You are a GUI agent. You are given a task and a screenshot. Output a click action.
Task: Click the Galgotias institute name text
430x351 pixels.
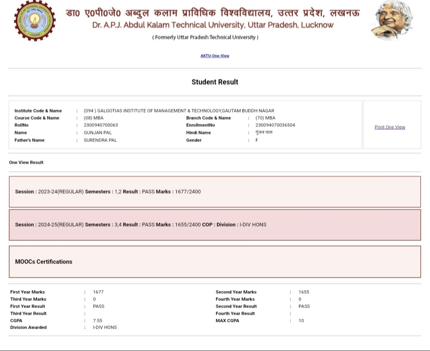point(179,111)
